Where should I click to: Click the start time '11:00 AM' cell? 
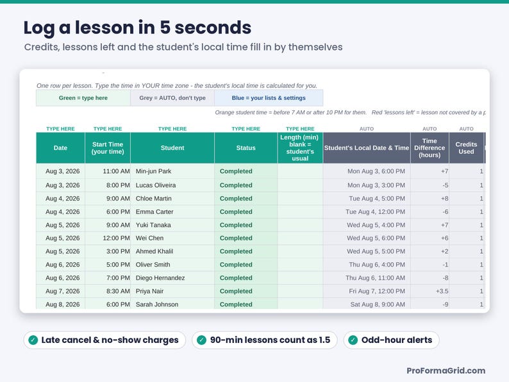coord(108,171)
